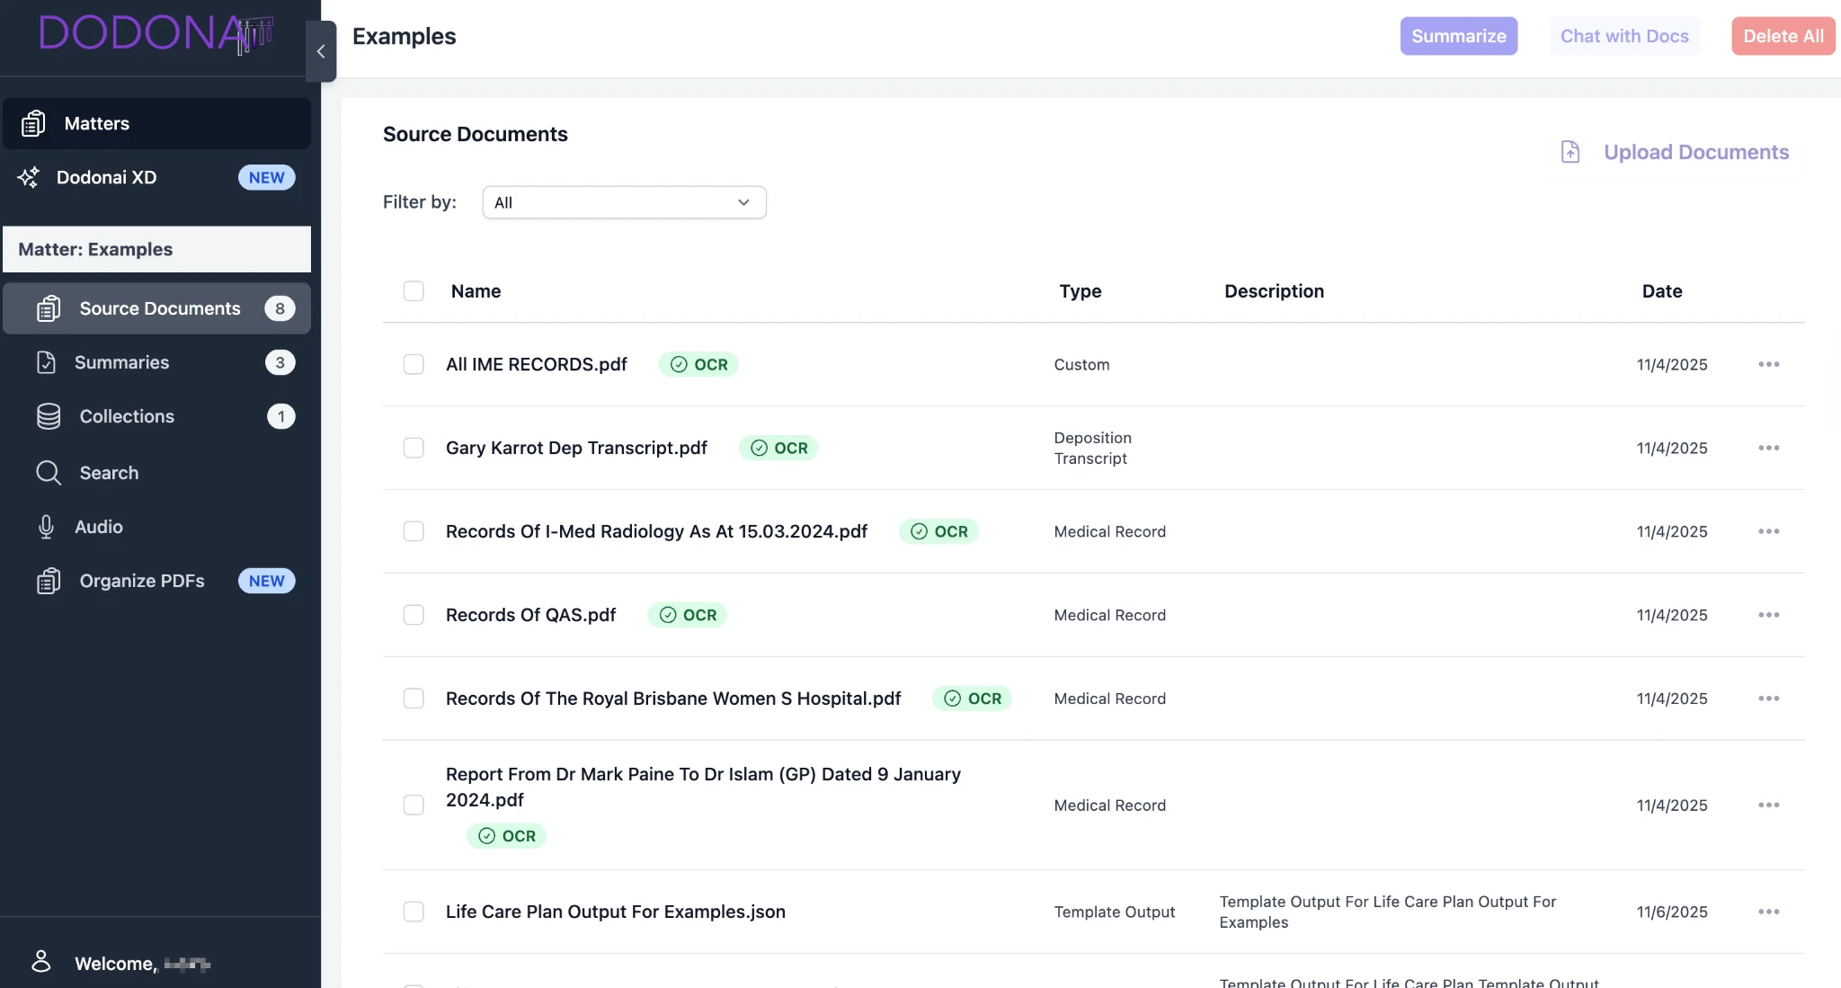Open more options for Life Care Plan row
The image size is (1841, 988).
1768,912
